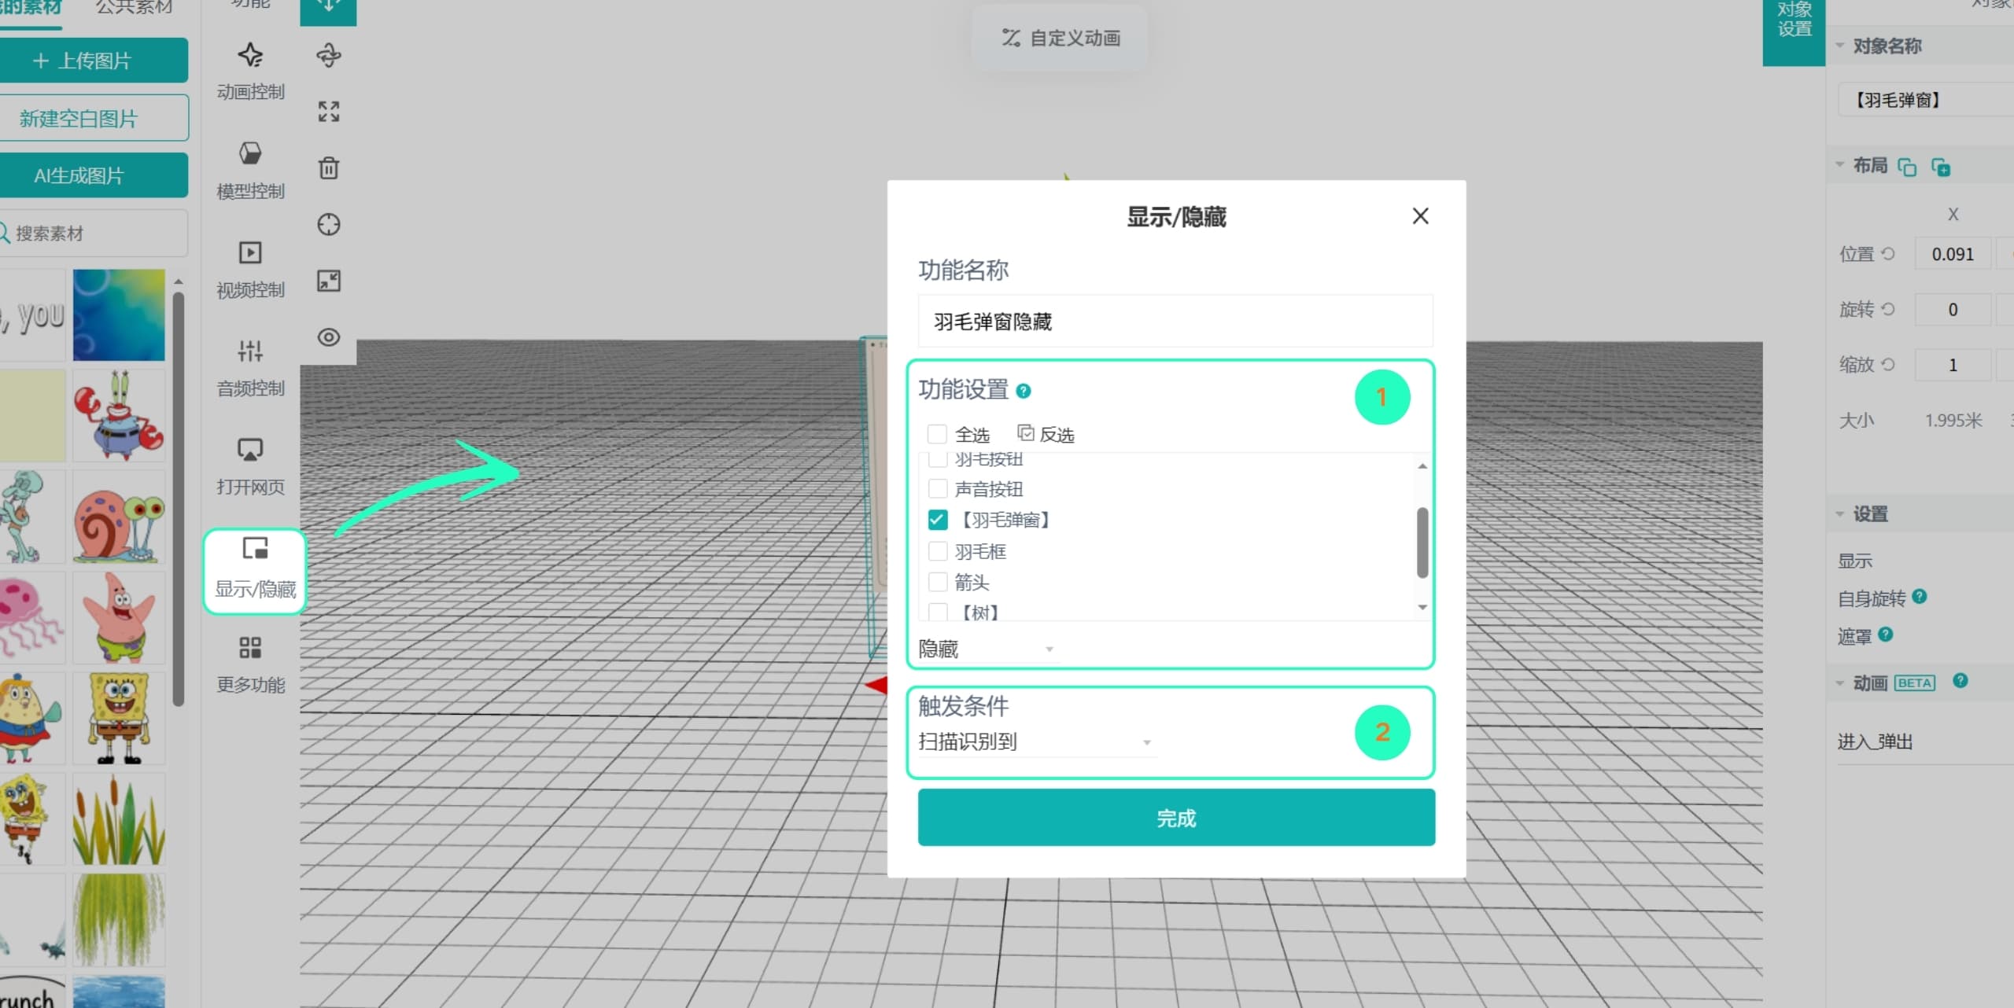Click the paste layout icon beside 布局
The image size is (2014, 1008).
[x=1941, y=167]
